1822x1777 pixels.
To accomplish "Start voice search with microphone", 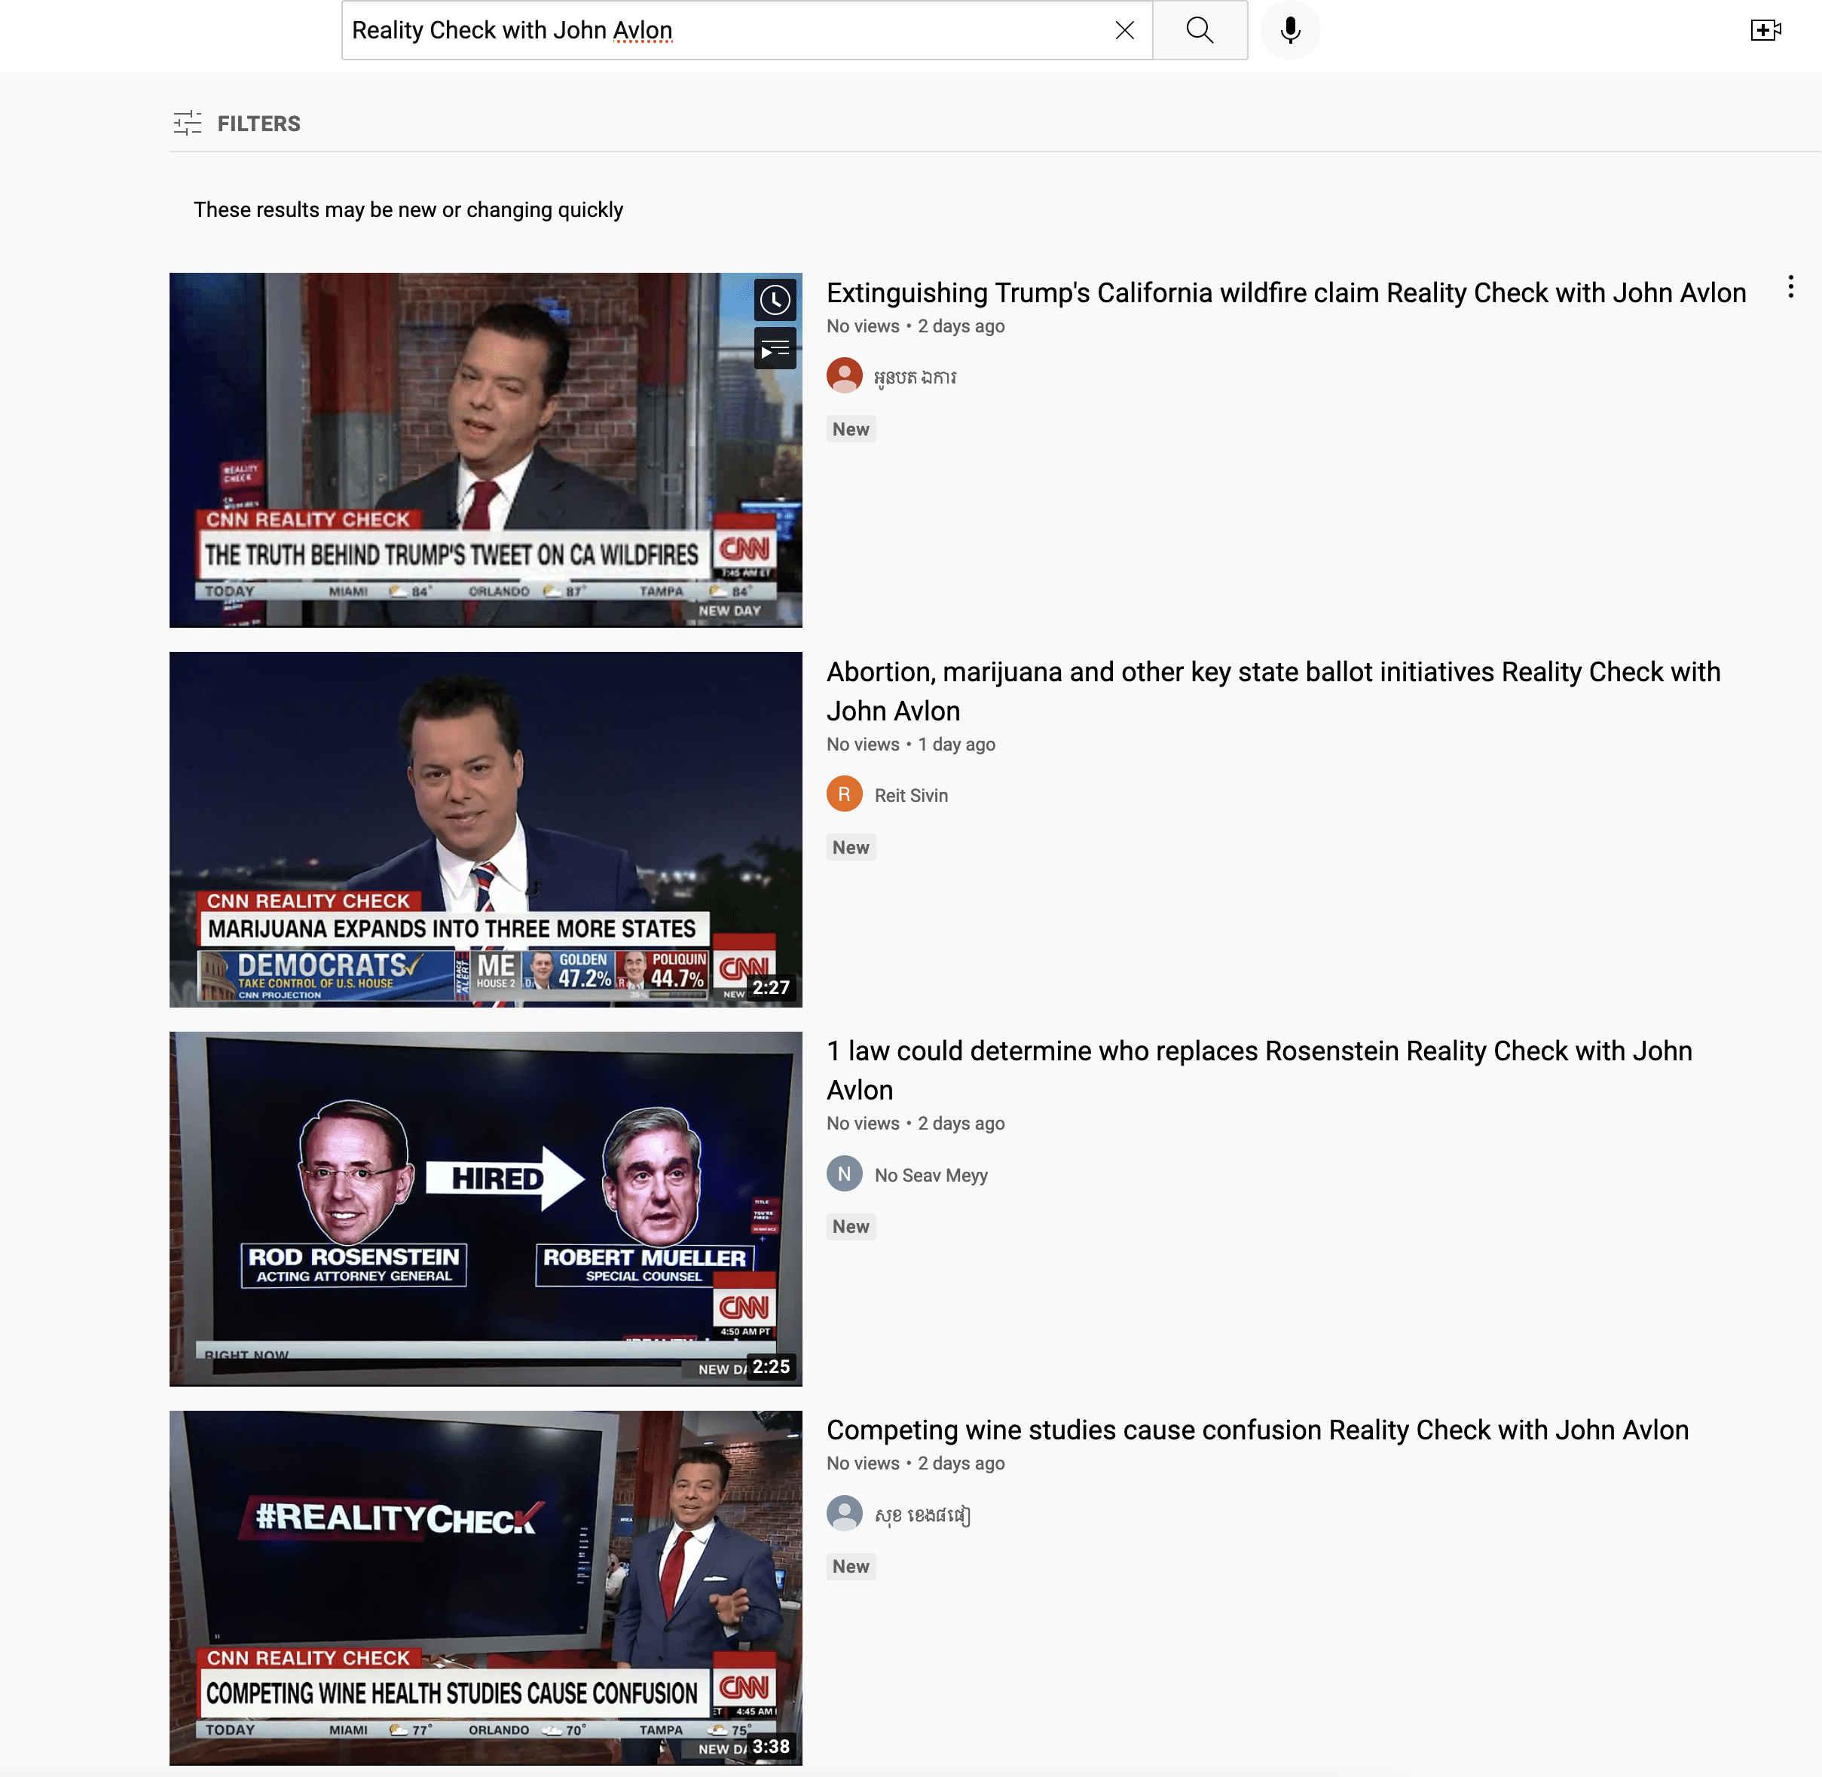I will pyautogui.click(x=1290, y=31).
